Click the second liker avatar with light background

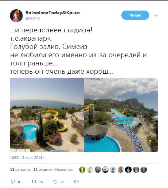[90, 169]
